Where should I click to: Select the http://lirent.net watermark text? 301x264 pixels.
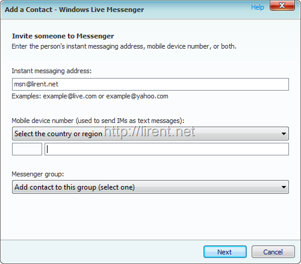[x=149, y=132]
